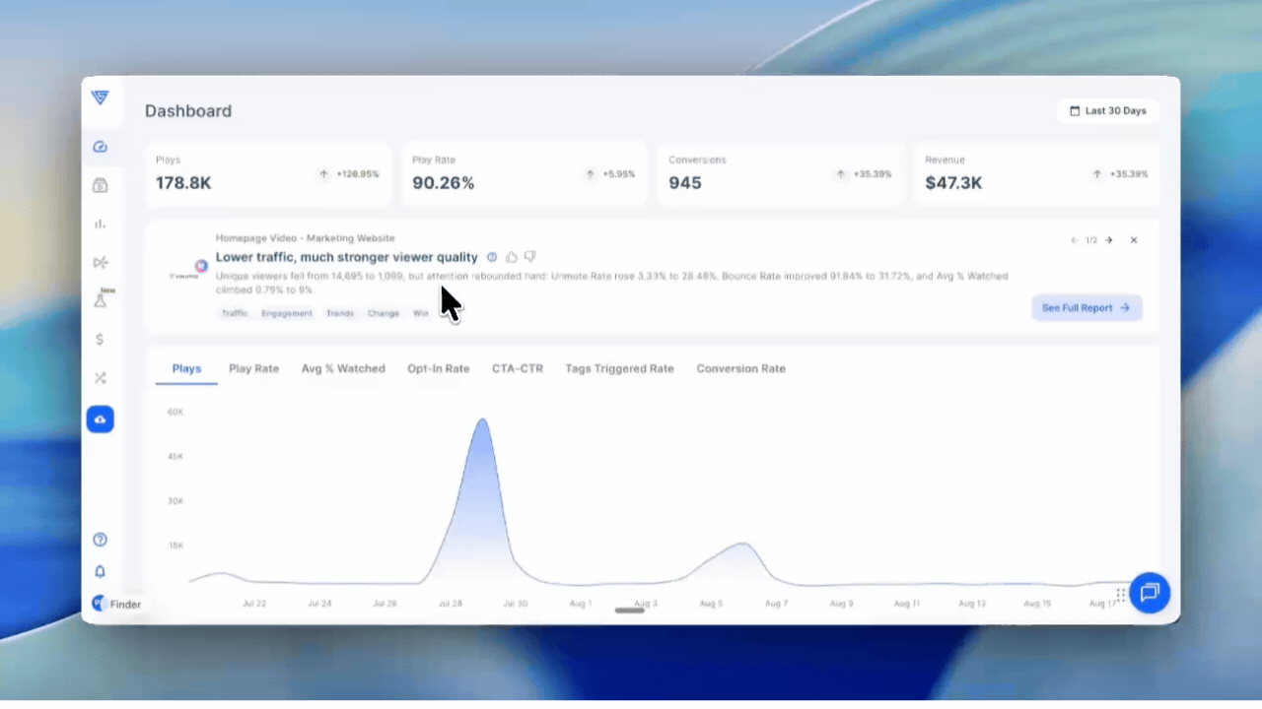Screen dimensions: 1262x709
Task: Dismiss the insight card with X
Action: [x=1134, y=240]
